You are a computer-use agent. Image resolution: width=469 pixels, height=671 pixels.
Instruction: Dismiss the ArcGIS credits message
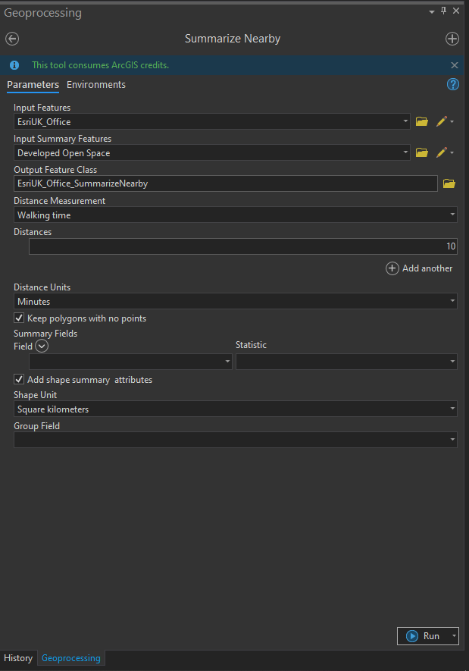click(455, 65)
